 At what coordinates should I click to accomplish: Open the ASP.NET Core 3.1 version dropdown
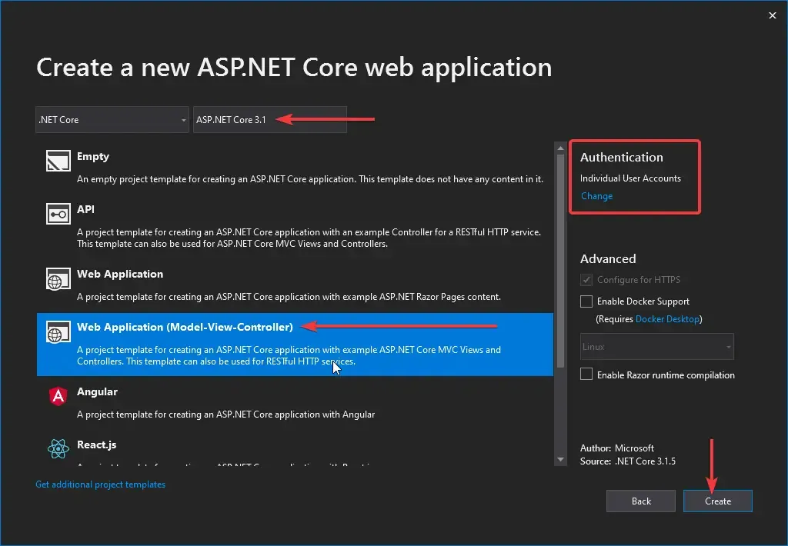(x=269, y=119)
